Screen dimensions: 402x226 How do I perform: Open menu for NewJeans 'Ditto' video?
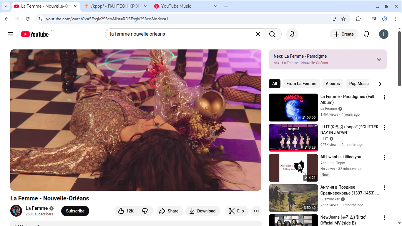384,218
